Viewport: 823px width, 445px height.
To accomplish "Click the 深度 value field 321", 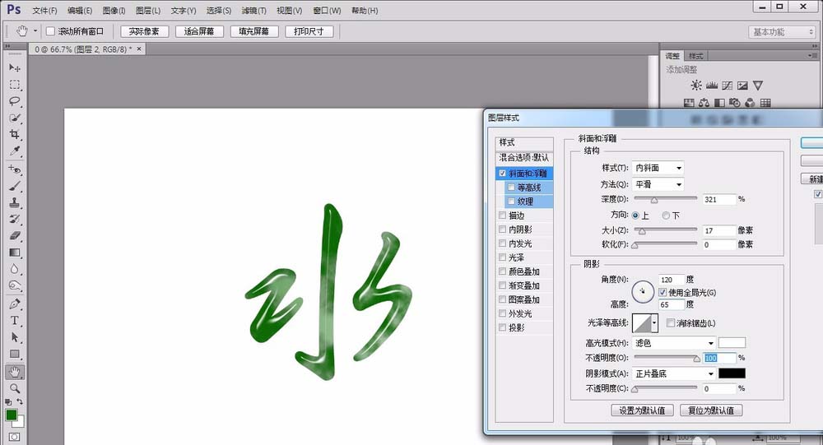I will pos(719,199).
